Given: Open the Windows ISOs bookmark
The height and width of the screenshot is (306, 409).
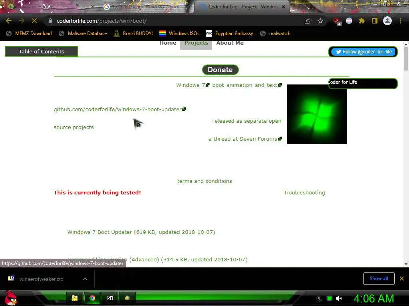Looking at the screenshot, I should pyautogui.click(x=179, y=33).
